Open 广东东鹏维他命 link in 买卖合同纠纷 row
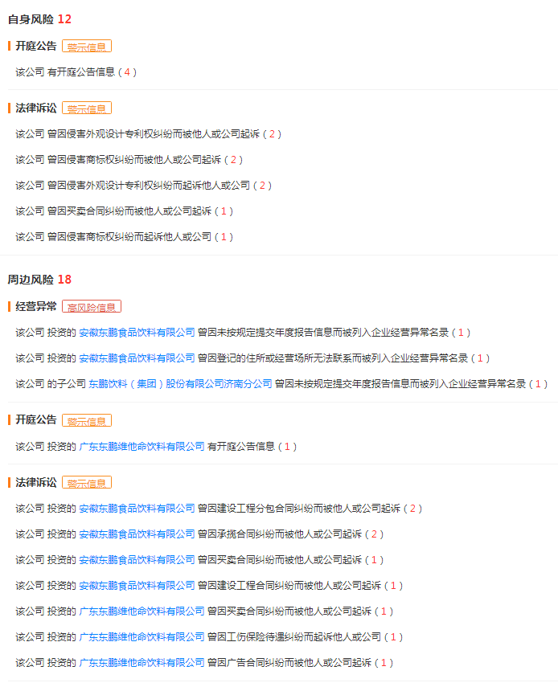This screenshot has height=687, width=558. (x=142, y=611)
